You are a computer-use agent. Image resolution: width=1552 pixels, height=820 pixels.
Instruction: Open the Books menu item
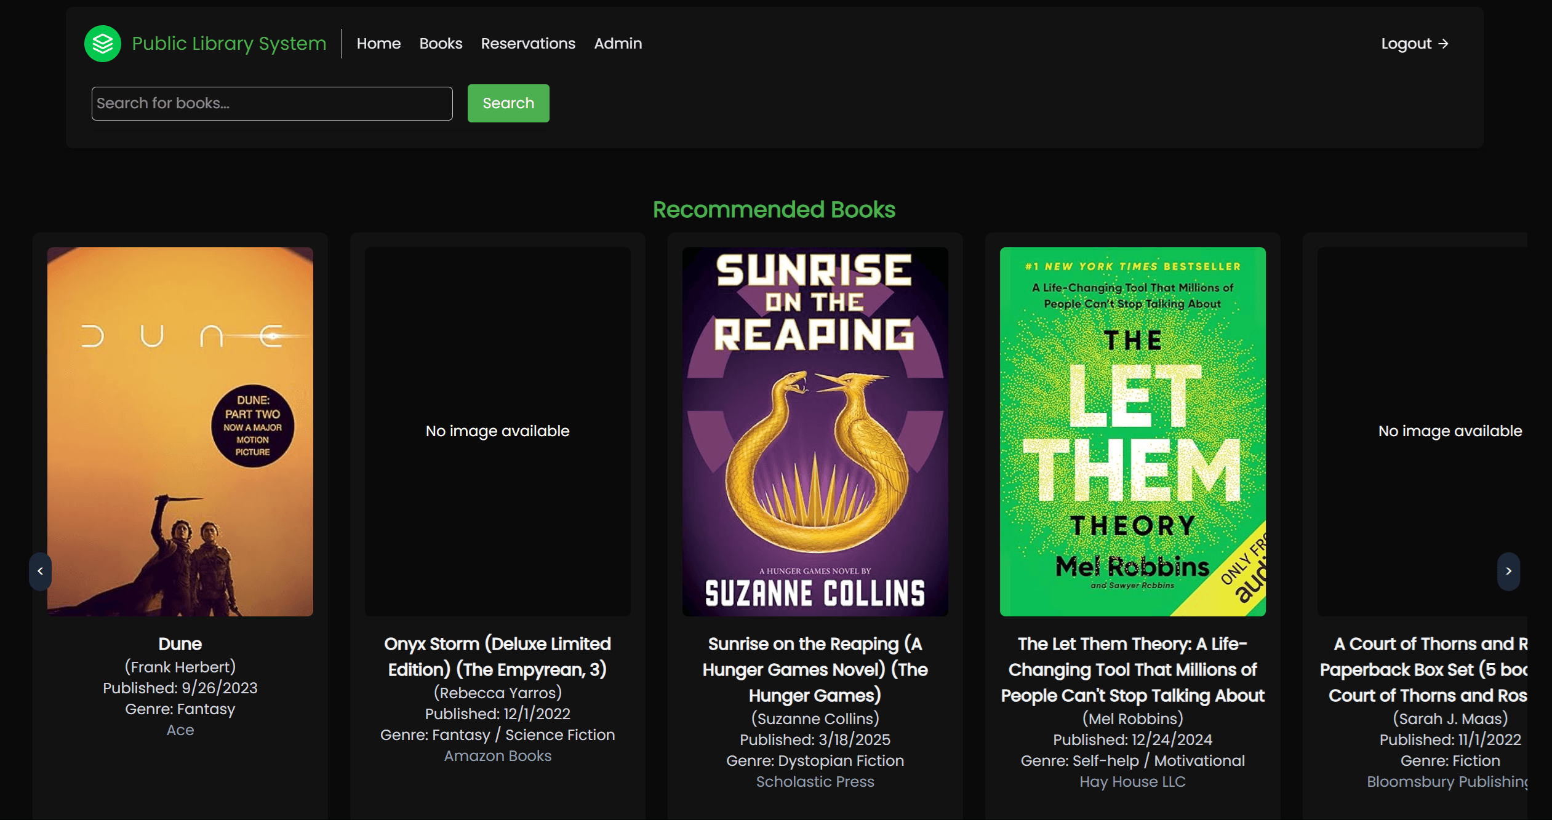441,44
